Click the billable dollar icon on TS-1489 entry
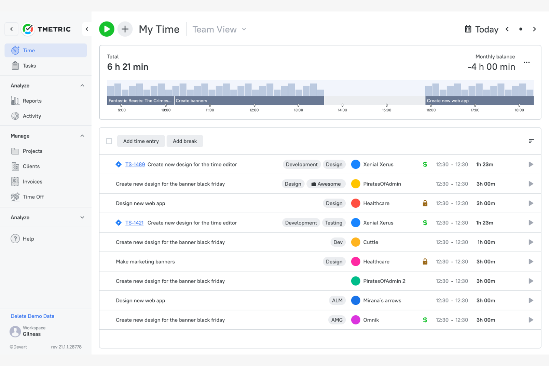Image resolution: width=549 pixels, height=366 pixels. tap(425, 164)
